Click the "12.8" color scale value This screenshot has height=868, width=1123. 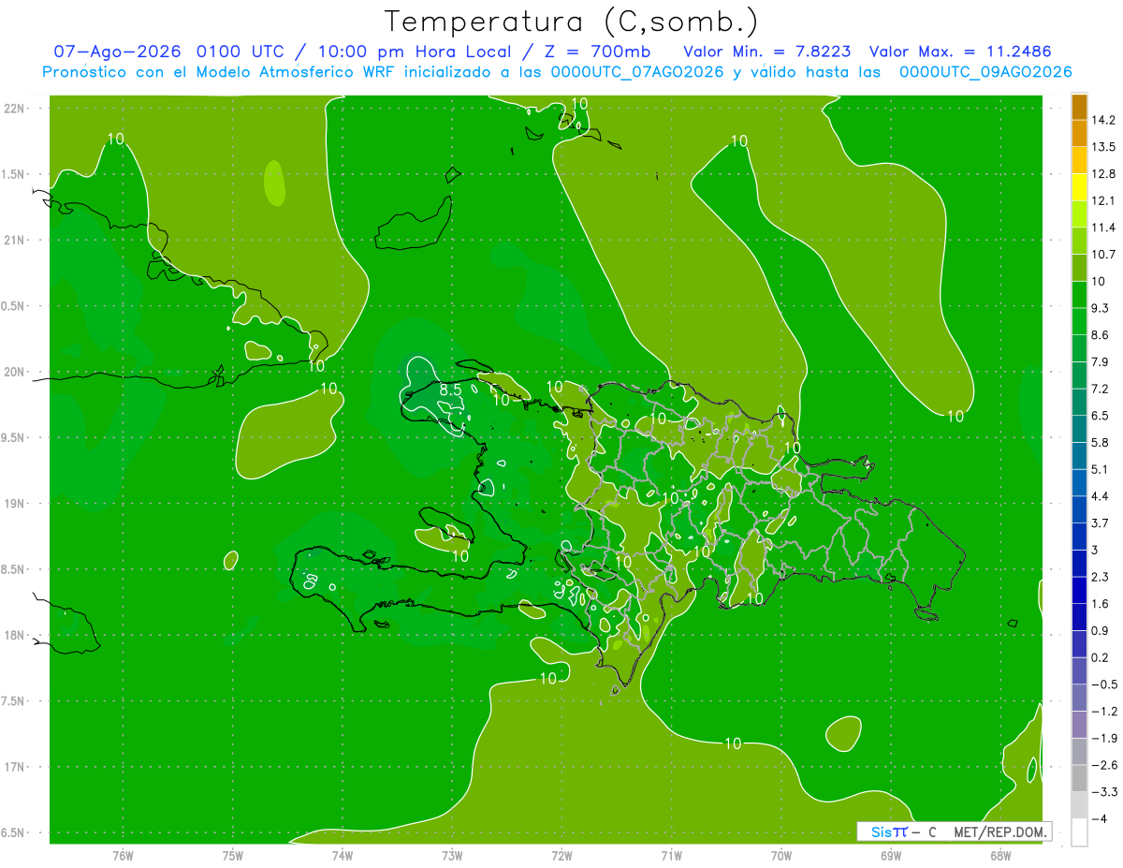[1104, 174]
